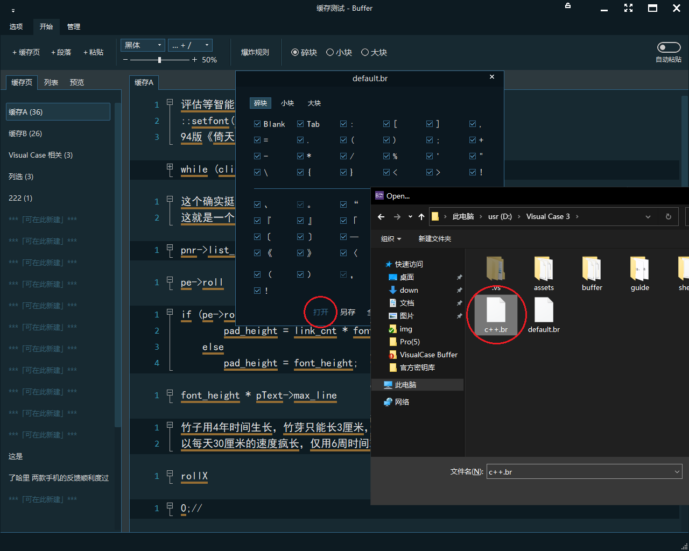
Task: Collapse the first code block in editor
Action: coord(170,102)
